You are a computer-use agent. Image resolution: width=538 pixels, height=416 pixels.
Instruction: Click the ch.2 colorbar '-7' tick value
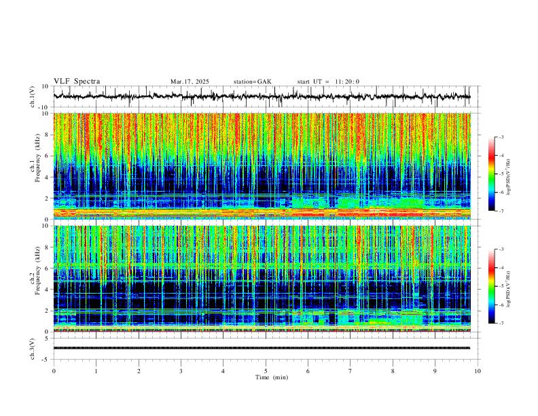pyautogui.click(x=501, y=324)
